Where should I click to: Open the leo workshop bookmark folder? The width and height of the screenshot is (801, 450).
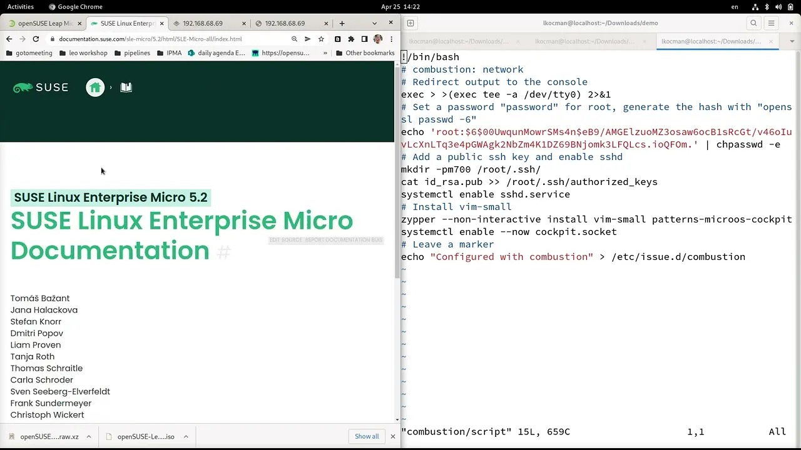83,53
